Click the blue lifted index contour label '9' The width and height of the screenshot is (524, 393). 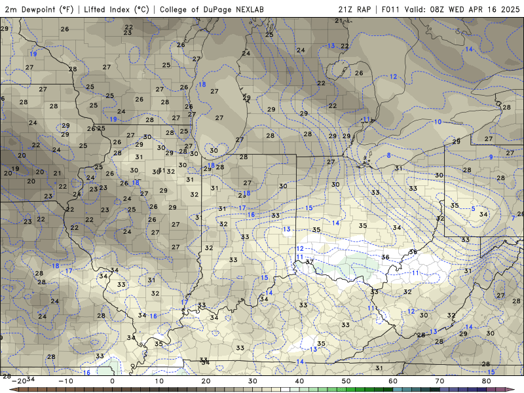point(491,157)
